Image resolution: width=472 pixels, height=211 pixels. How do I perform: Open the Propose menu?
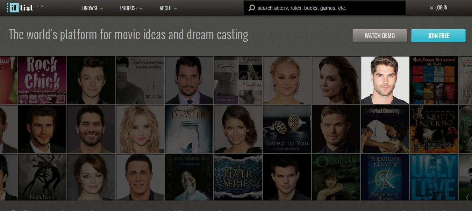131,8
